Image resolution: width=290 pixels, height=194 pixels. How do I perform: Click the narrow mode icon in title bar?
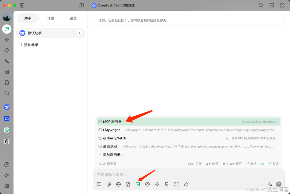[271, 6]
